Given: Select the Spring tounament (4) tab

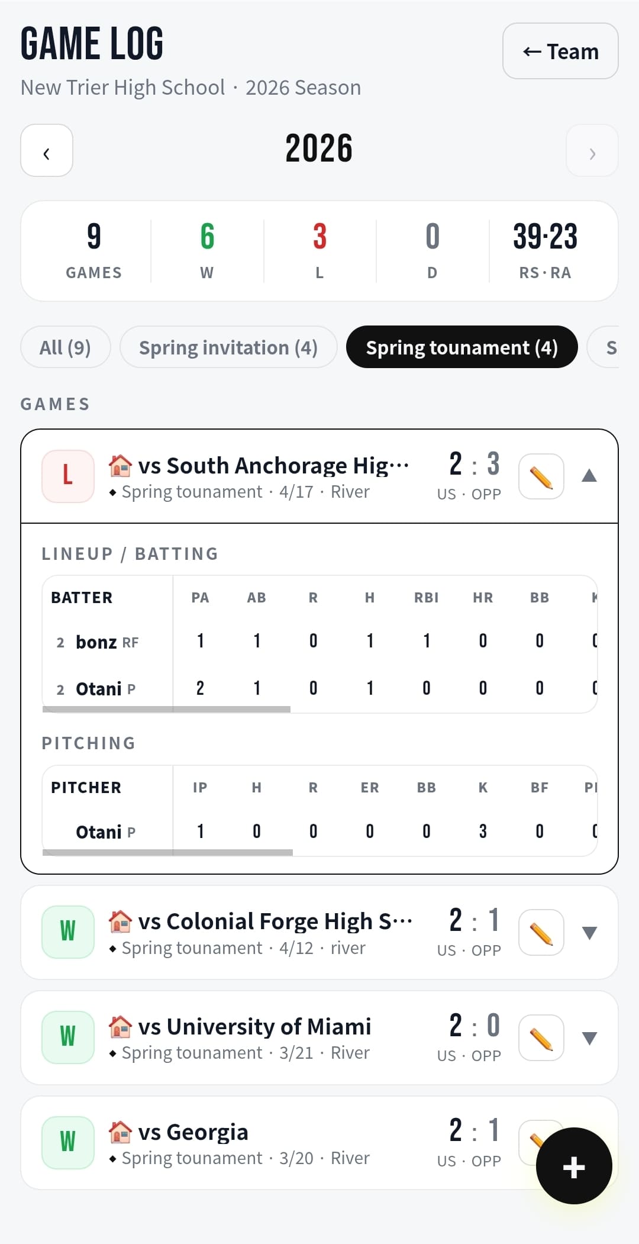Looking at the screenshot, I should (461, 347).
